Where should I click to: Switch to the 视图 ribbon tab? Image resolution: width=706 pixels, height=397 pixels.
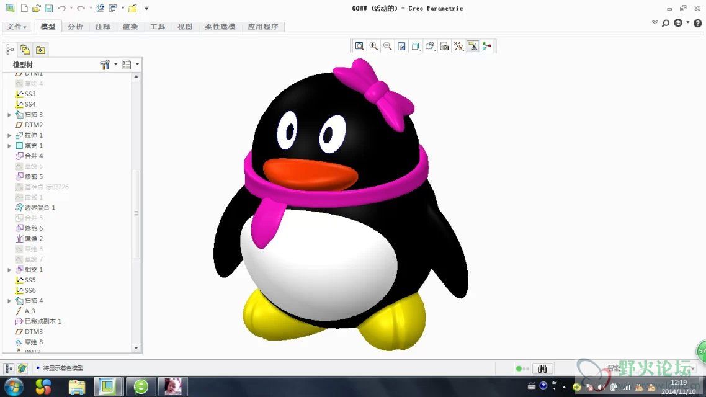pyautogui.click(x=185, y=27)
